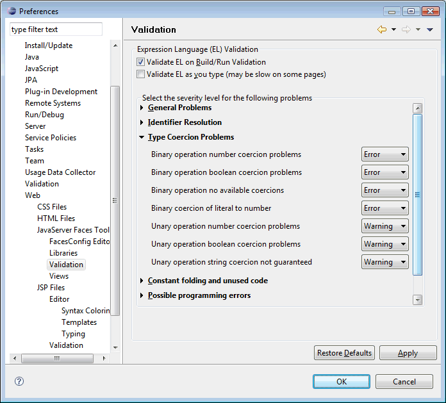Select Tasks in preferences tree
The height and width of the screenshot is (403, 446).
tap(35, 149)
